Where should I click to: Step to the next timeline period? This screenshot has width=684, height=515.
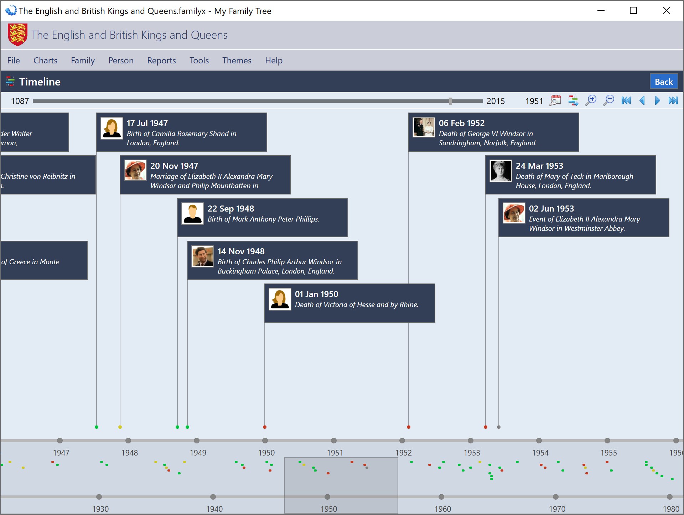[x=657, y=101]
